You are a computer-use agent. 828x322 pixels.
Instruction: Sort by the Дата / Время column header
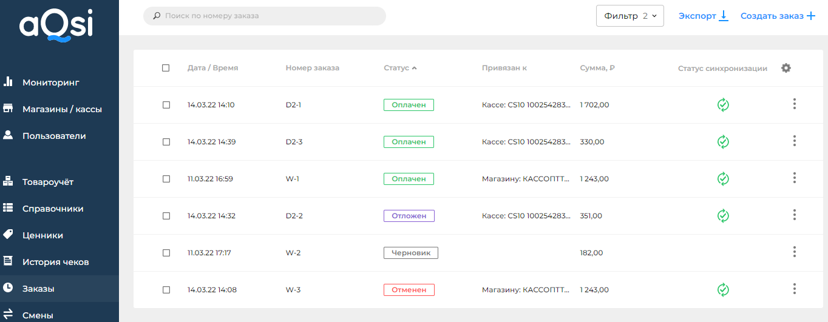pos(212,68)
